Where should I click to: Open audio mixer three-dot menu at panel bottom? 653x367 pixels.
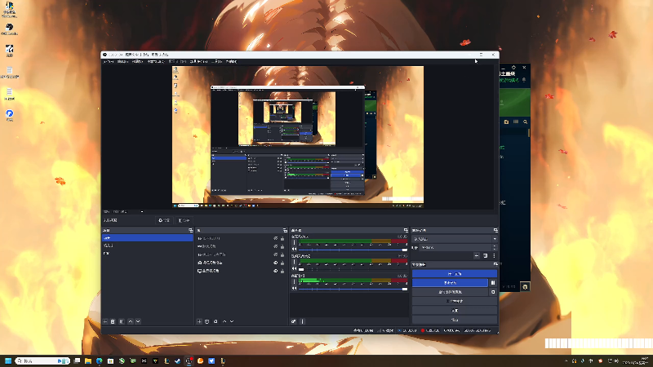coord(303,321)
